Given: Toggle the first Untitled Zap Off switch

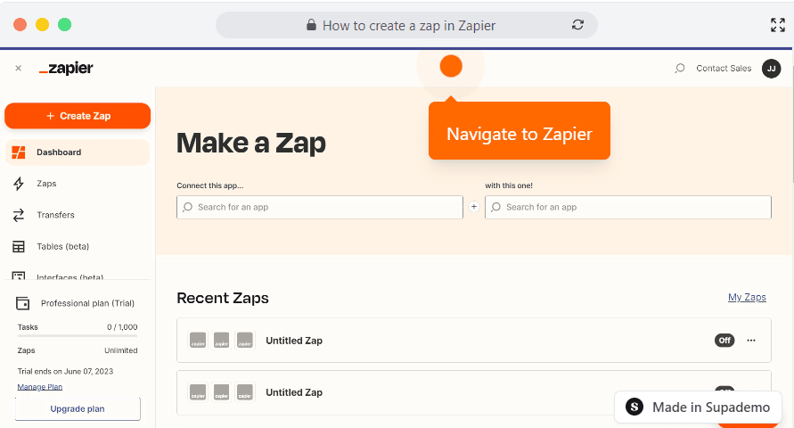Looking at the screenshot, I should [x=724, y=341].
